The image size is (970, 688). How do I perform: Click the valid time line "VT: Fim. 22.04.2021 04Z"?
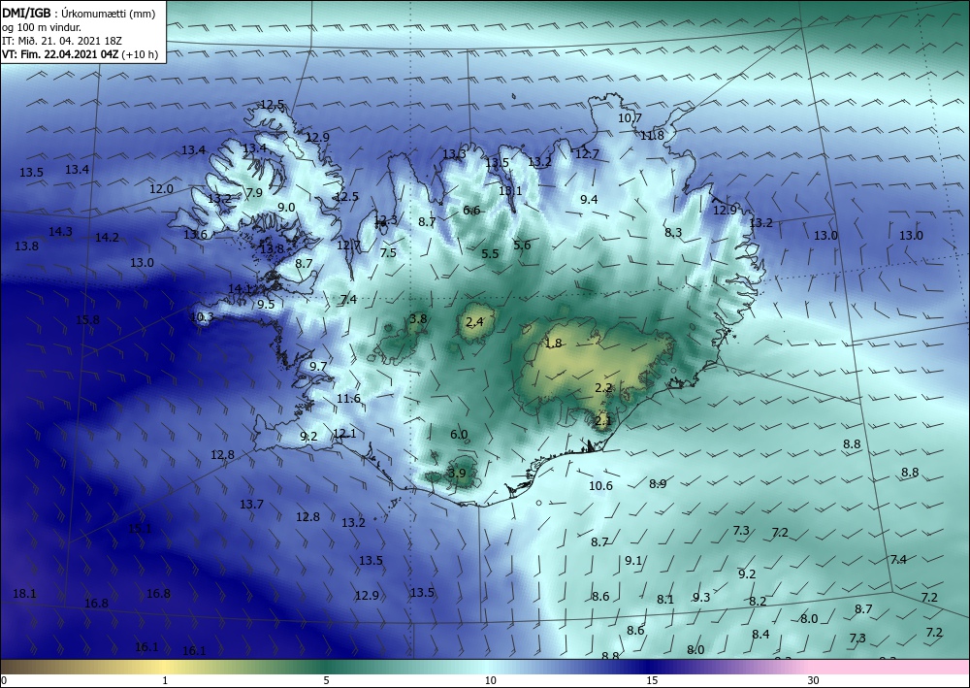coord(60,54)
